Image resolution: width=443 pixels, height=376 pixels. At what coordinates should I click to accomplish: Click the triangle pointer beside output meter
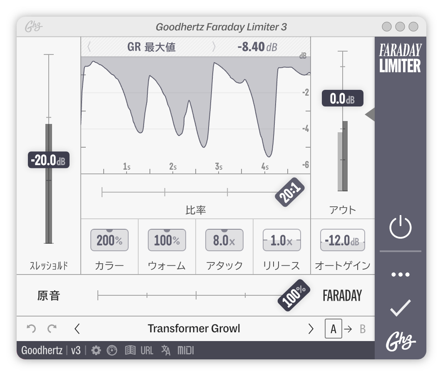coord(370,115)
